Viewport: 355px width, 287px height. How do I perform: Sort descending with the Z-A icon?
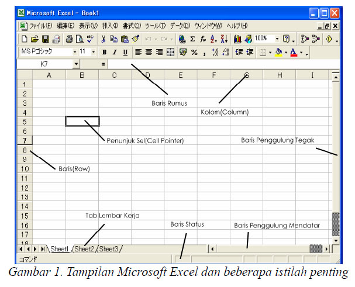click(x=224, y=39)
